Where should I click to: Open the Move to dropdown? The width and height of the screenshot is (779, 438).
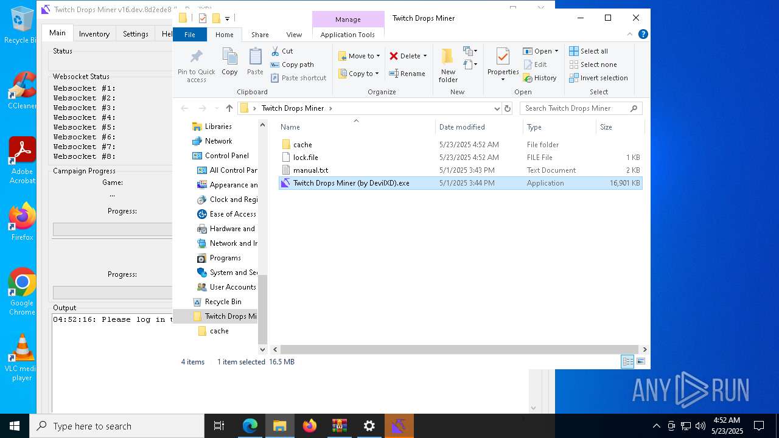pyautogui.click(x=359, y=56)
